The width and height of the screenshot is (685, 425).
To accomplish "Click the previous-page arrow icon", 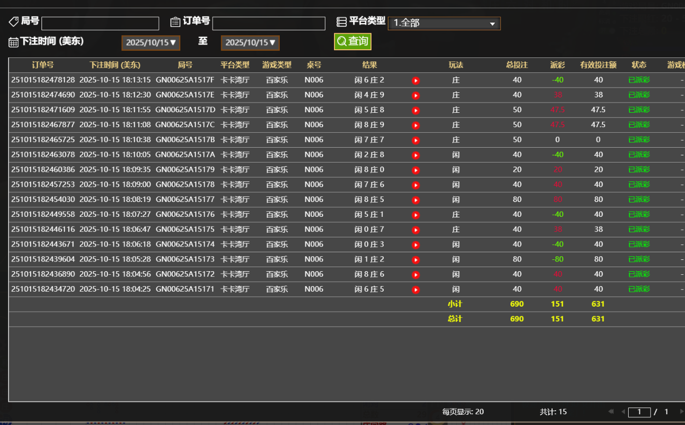I will coord(624,411).
